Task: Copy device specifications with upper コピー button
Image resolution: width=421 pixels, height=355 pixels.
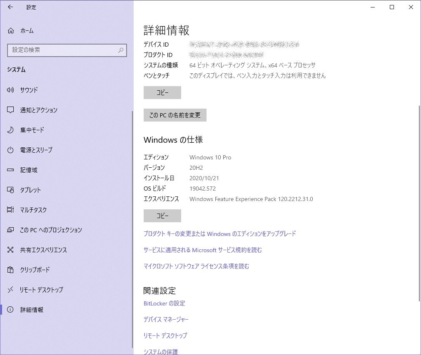Action: coord(162,92)
